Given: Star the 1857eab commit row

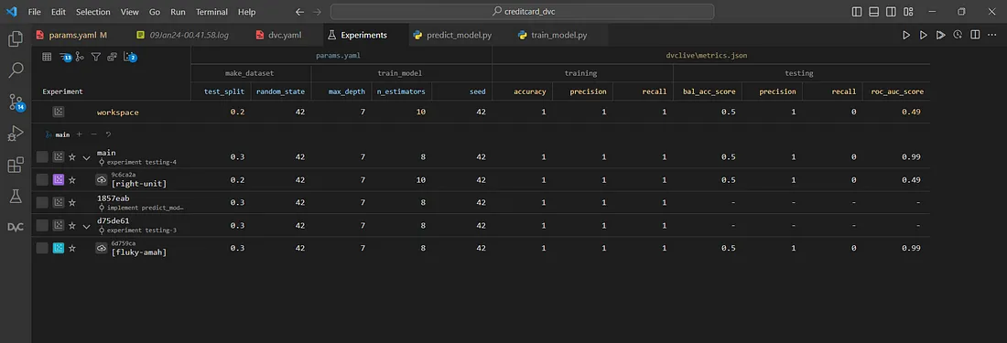Looking at the screenshot, I should [72, 202].
